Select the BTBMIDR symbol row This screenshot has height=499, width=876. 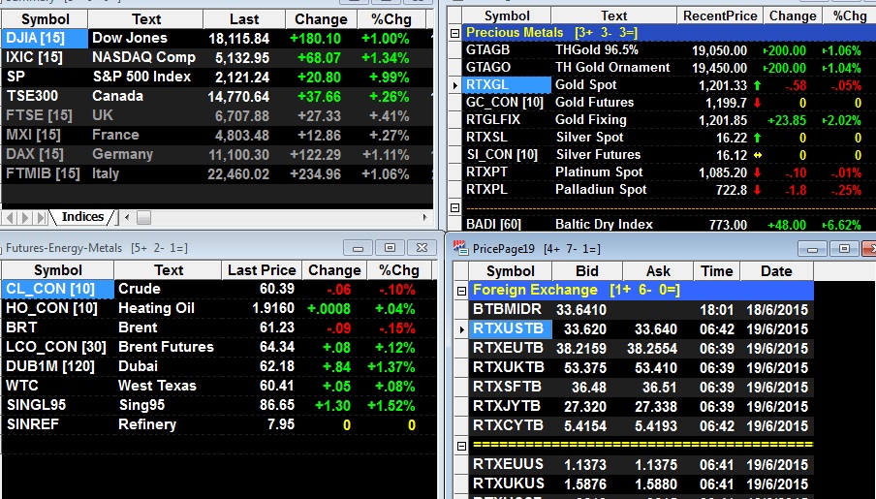tap(641, 309)
